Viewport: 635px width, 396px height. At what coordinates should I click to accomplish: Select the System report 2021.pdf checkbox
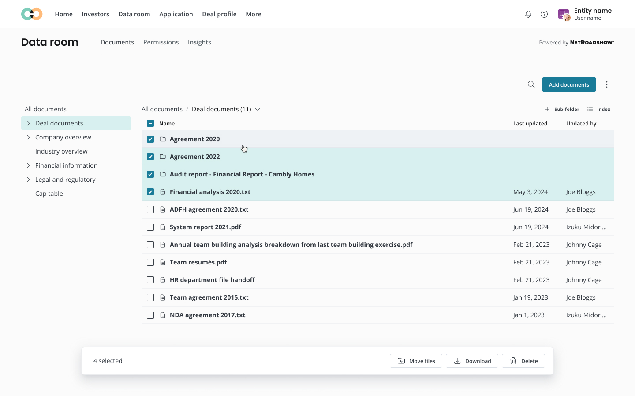pos(150,227)
